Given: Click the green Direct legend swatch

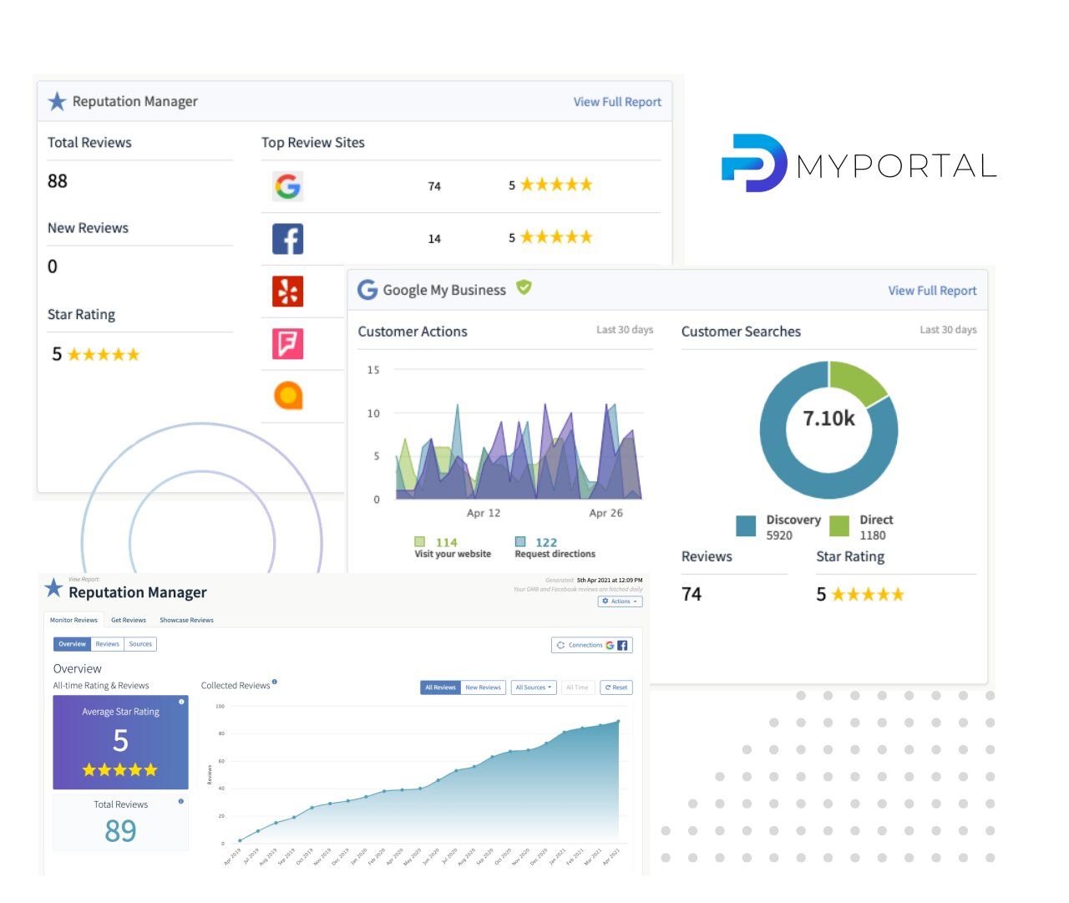Looking at the screenshot, I should 839,525.
